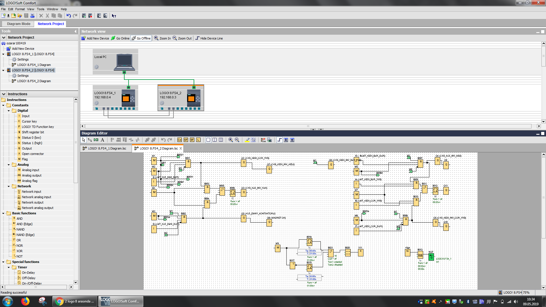The height and width of the screenshot is (307, 546).
Task: Collapse the Digital constants folder
Action: point(9,111)
